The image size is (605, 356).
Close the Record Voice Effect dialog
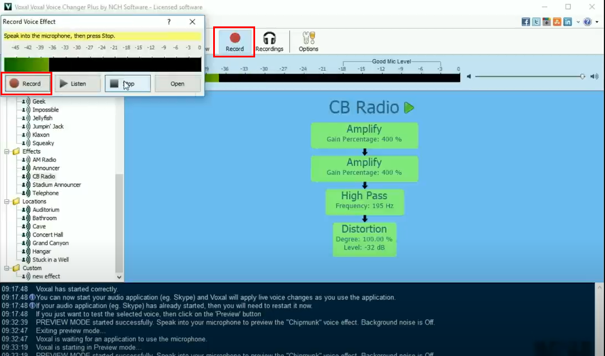click(192, 22)
